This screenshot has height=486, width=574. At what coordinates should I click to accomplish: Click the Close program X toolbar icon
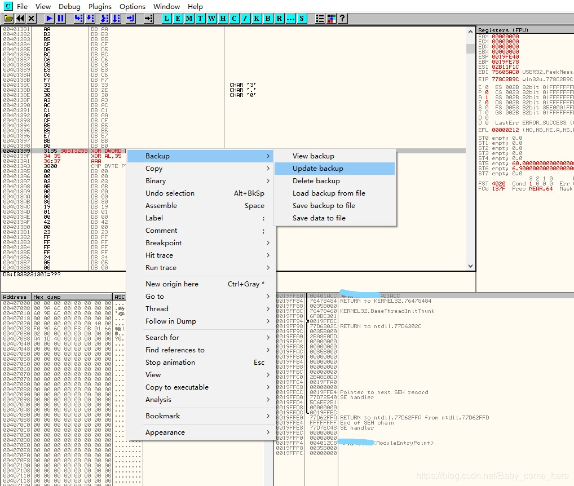tap(32, 18)
